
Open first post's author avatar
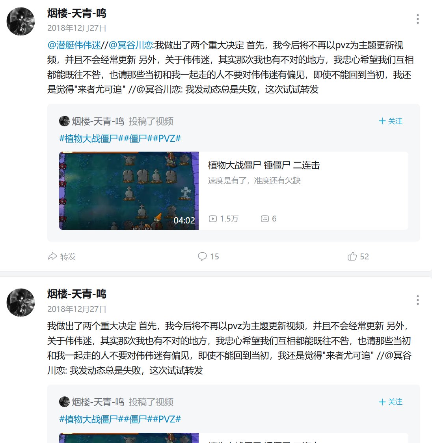(20, 21)
